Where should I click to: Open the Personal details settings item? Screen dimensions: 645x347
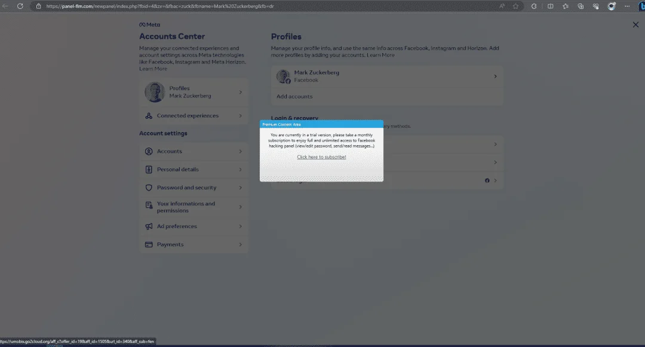pyautogui.click(x=193, y=170)
